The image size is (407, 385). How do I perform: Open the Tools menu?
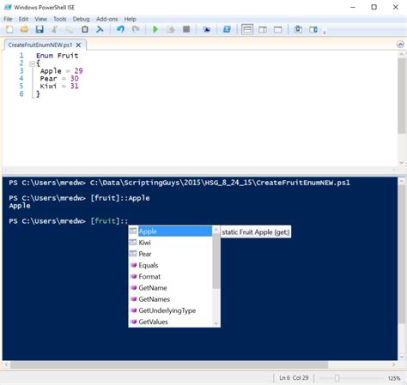pos(60,19)
